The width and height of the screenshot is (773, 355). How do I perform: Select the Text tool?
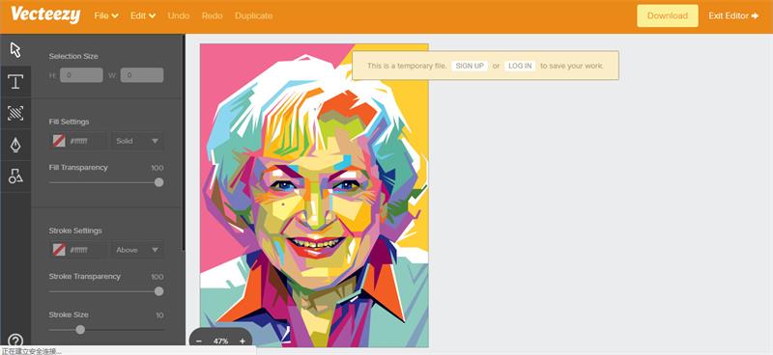(15, 81)
